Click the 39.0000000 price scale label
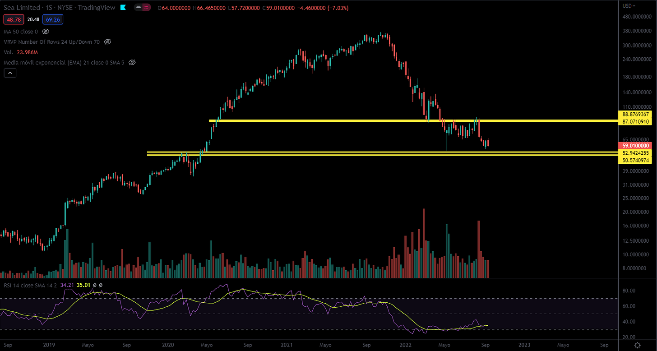The height and width of the screenshot is (351, 657). click(x=635, y=171)
